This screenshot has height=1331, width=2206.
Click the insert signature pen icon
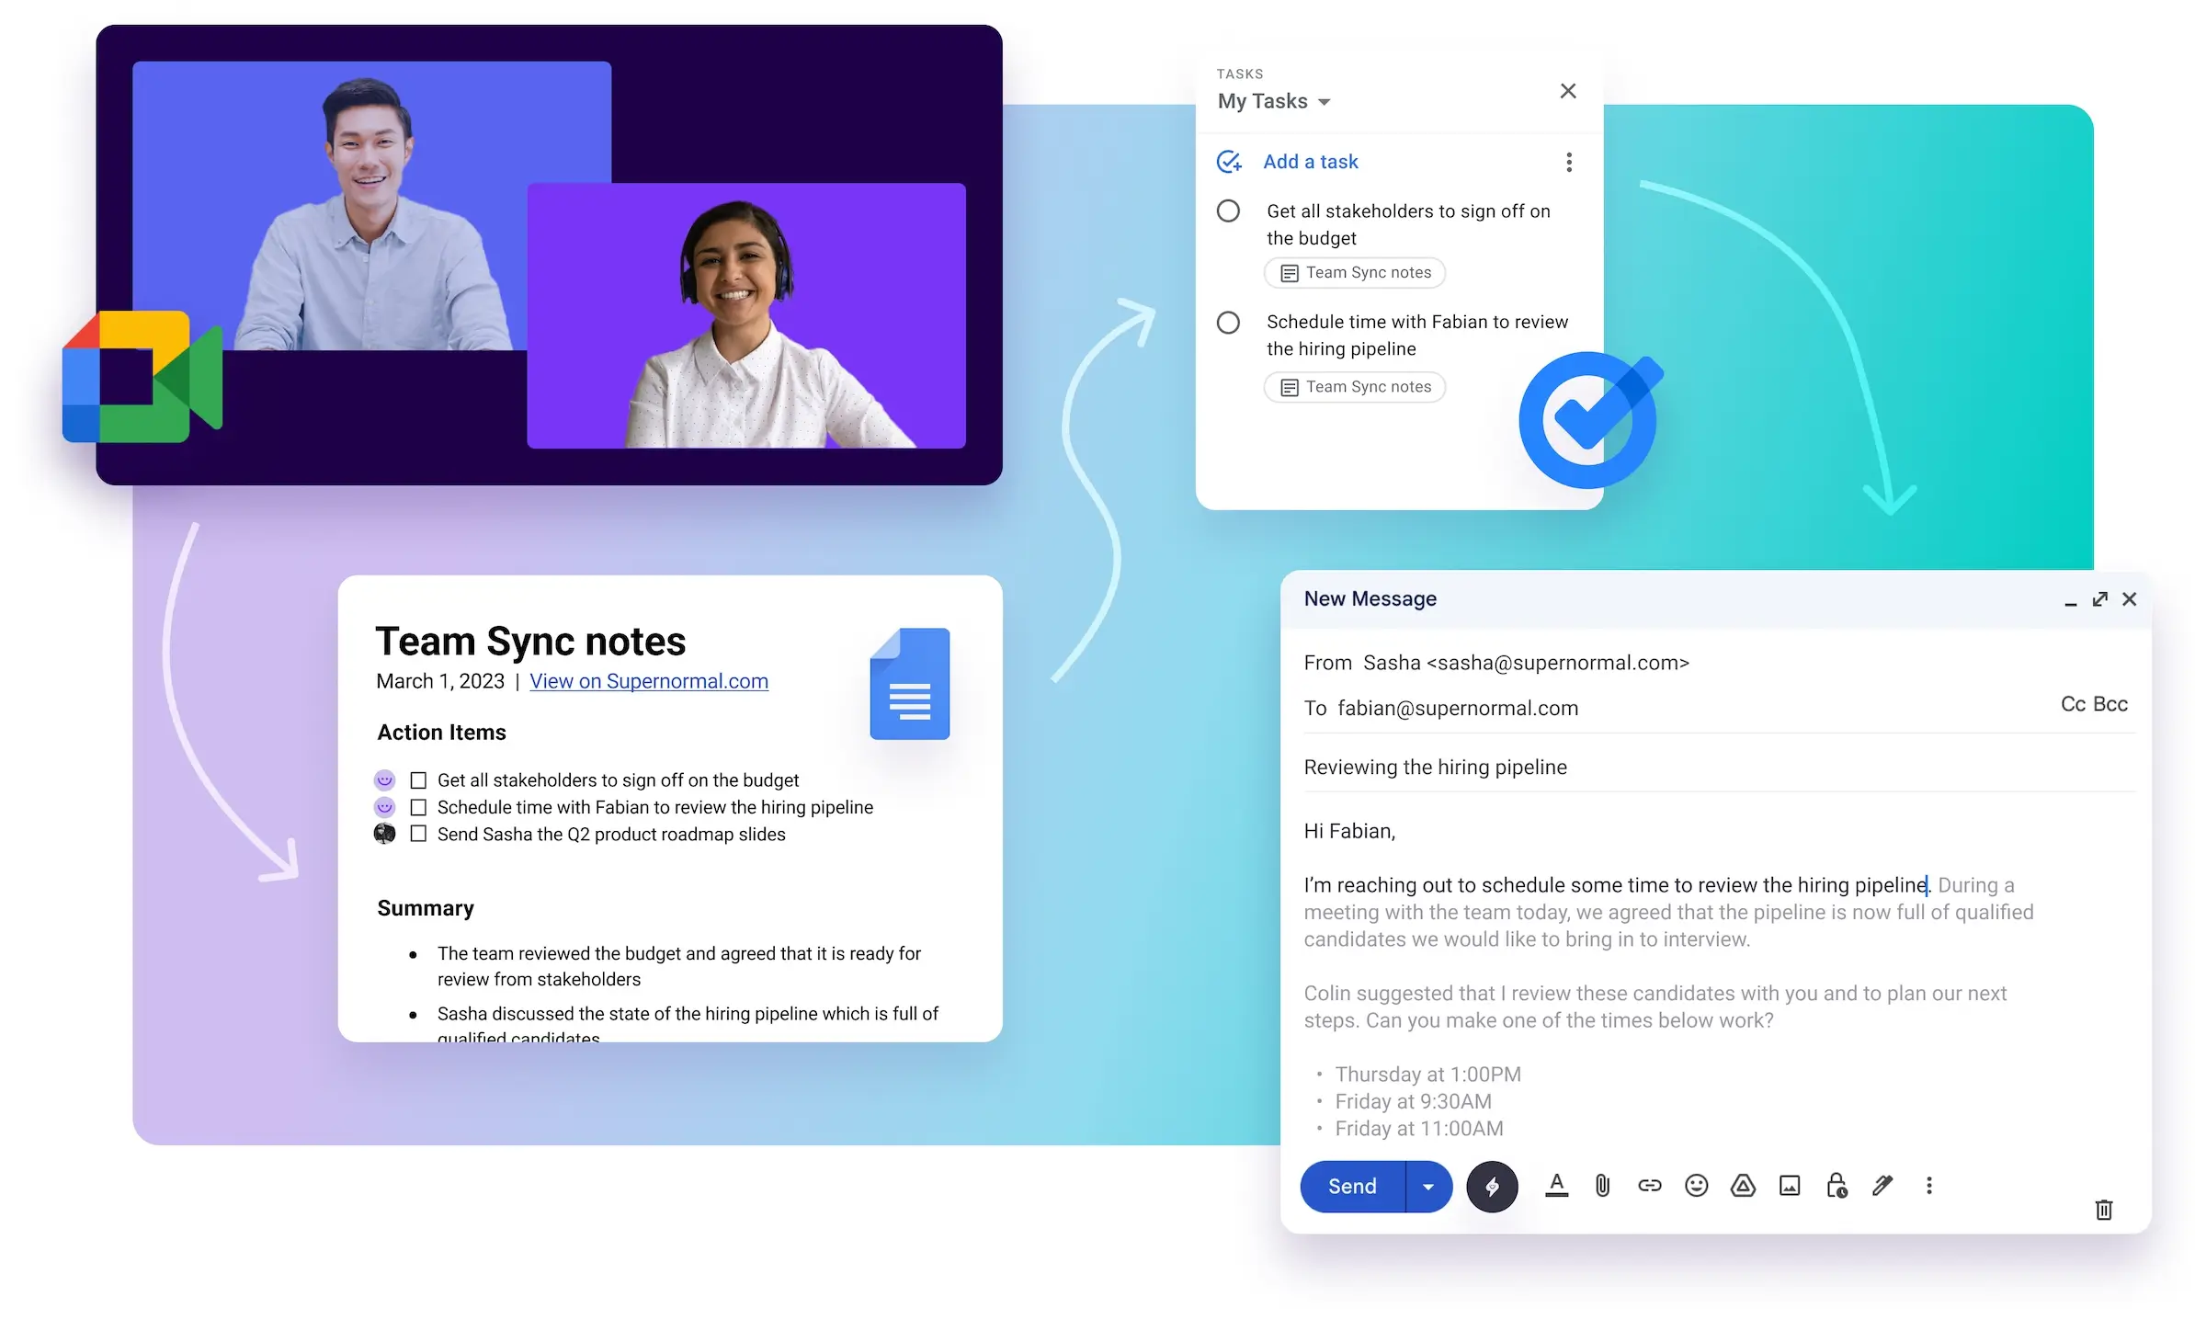[x=1882, y=1186]
